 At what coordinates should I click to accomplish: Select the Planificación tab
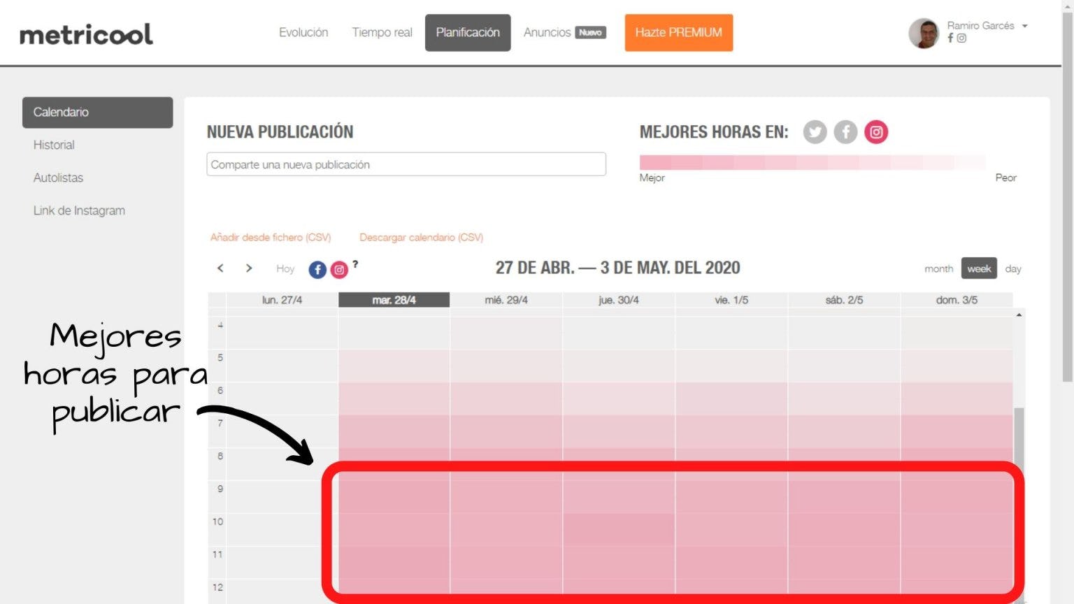(468, 33)
